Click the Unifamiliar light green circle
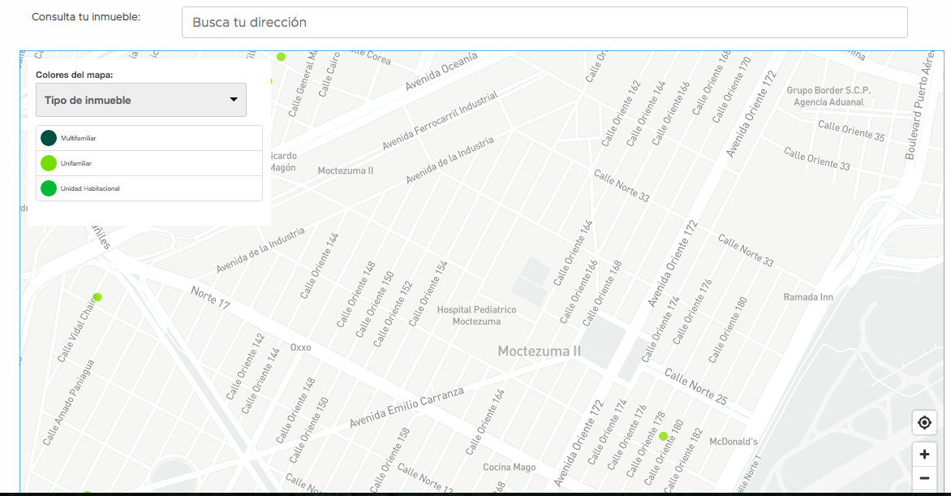The image size is (951, 496). pyautogui.click(x=49, y=163)
